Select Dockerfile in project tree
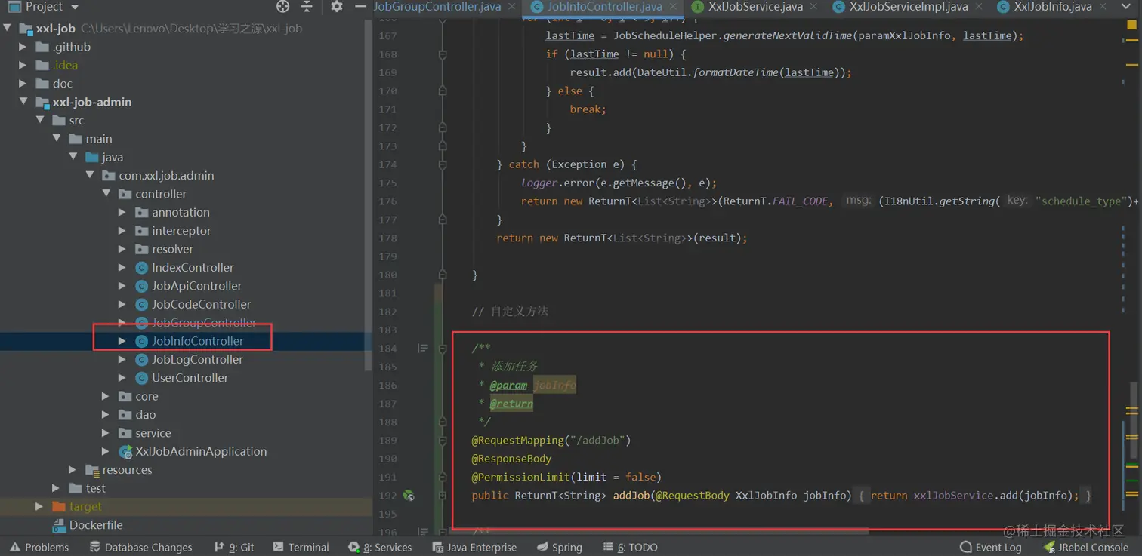 tap(96, 525)
